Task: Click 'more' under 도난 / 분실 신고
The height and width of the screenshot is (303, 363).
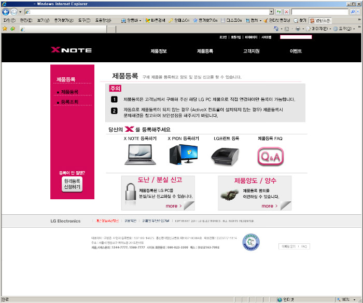Action: [172, 206]
